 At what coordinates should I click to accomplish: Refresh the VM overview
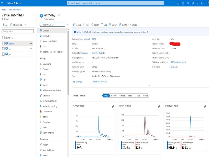pyautogui.click(x=132, y=25)
